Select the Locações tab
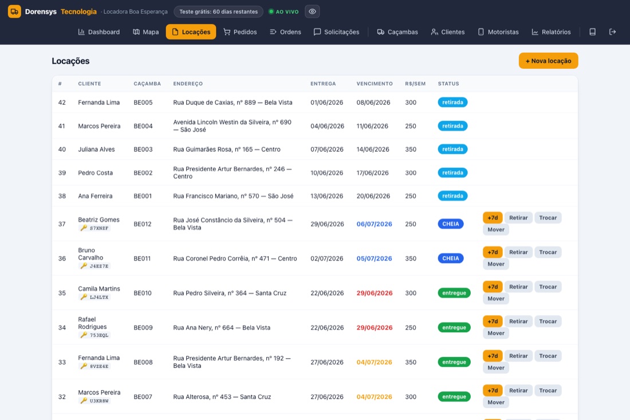The height and width of the screenshot is (420, 630). [191, 32]
